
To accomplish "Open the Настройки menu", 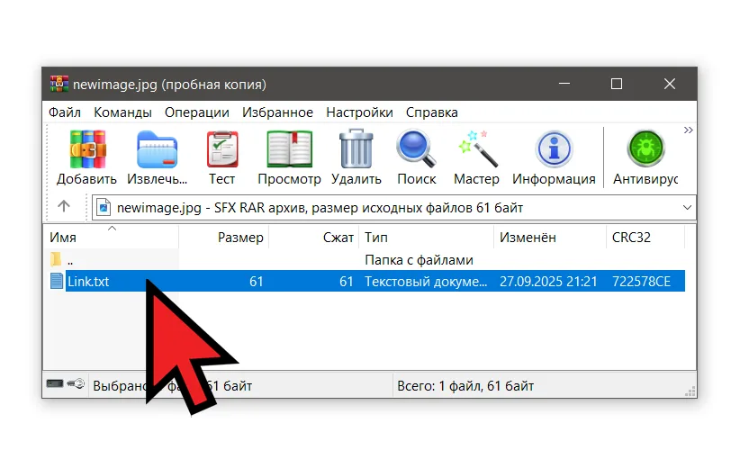I will point(359,112).
